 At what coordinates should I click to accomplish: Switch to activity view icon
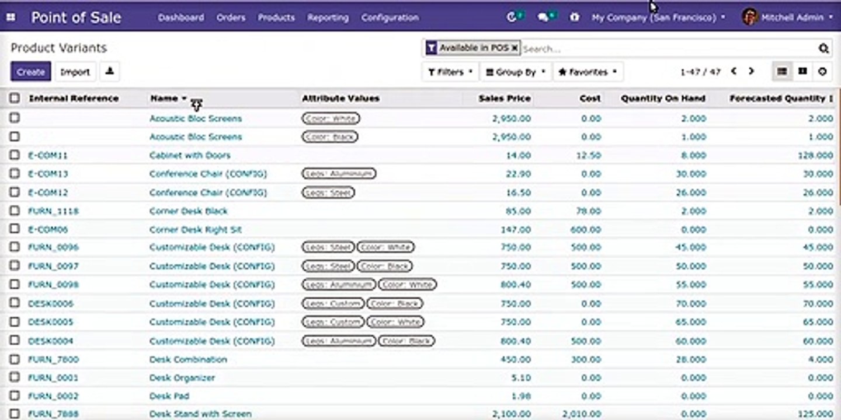822,71
